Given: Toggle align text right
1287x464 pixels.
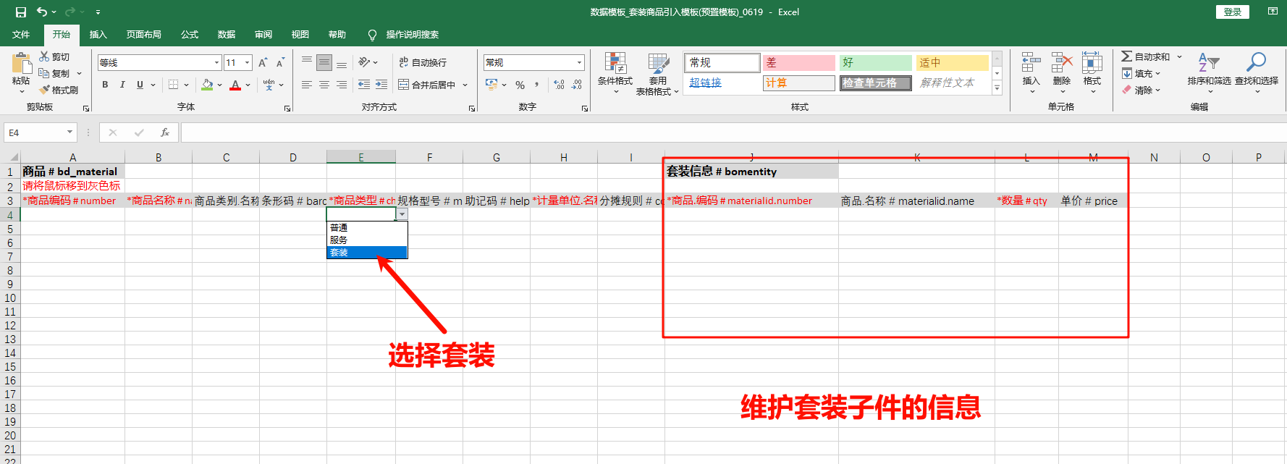Looking at the screenshot, I should click(342, 85).
